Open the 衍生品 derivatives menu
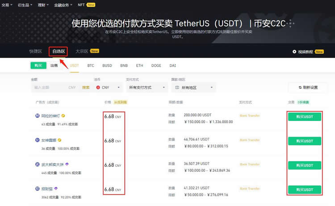 pos(24,5)
